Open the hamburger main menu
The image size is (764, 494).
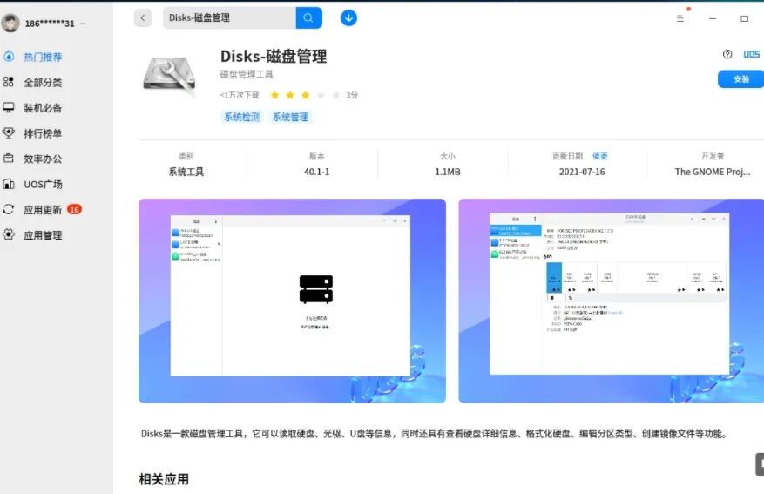click(x=680, y=18)
